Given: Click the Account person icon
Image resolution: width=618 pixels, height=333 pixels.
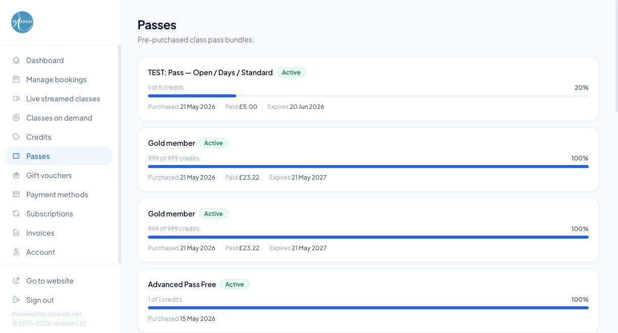Looking at the screenshot, I should tap(16, 252).
